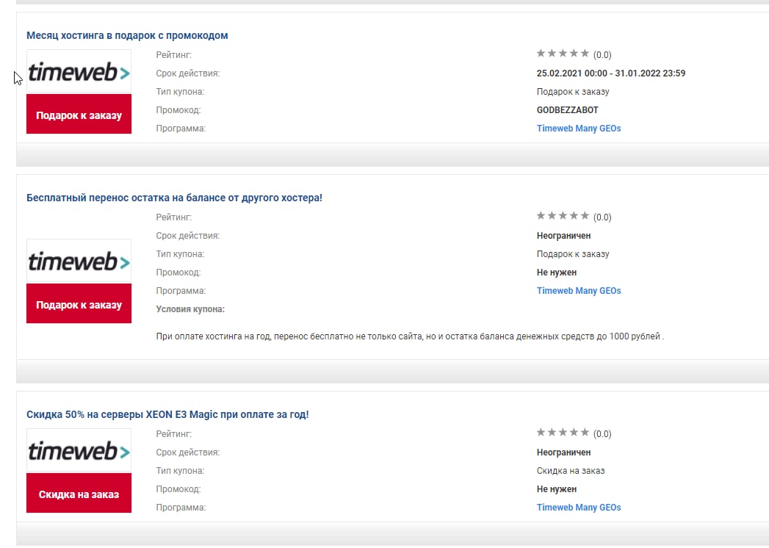Click the fourth rating star of the third coupon
This screenshot has width=769, height=548.
(x=574, y=432)
